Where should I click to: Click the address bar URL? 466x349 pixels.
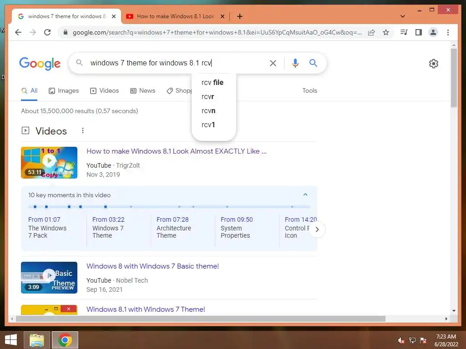(217, 32)
